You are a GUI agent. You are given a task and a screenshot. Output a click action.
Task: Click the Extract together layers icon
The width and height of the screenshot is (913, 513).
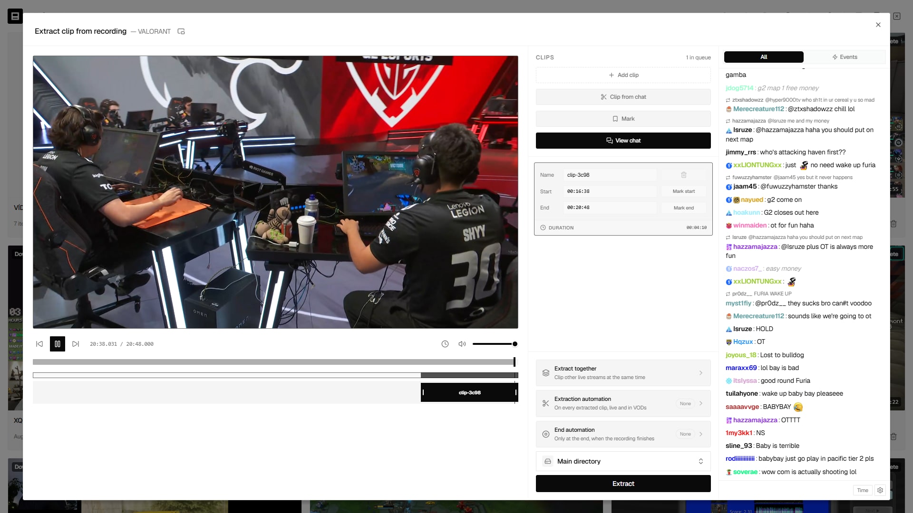point(546,373)
